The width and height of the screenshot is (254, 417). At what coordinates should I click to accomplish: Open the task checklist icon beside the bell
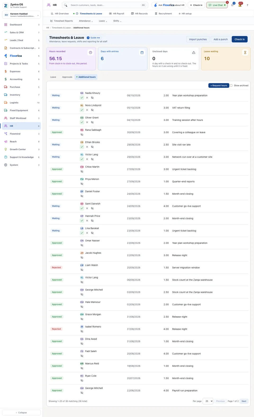232,5
